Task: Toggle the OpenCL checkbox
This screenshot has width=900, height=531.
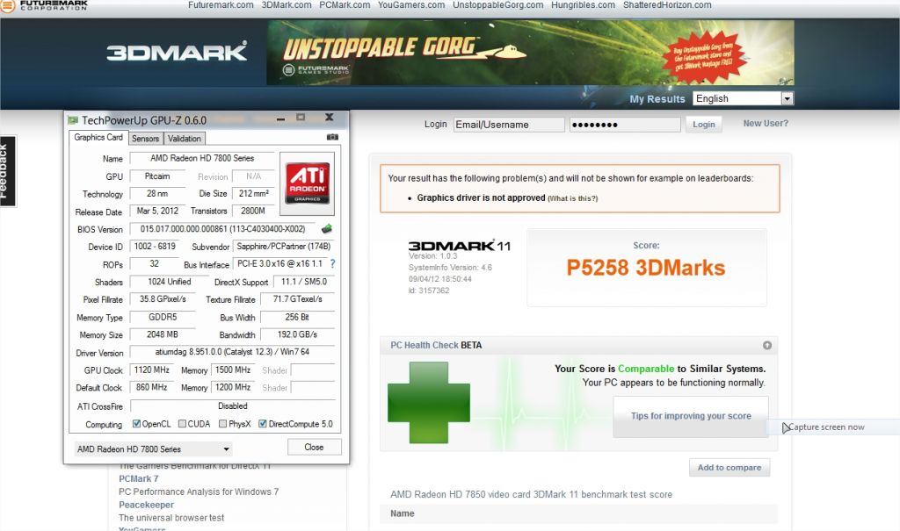Action: (136, 424)
